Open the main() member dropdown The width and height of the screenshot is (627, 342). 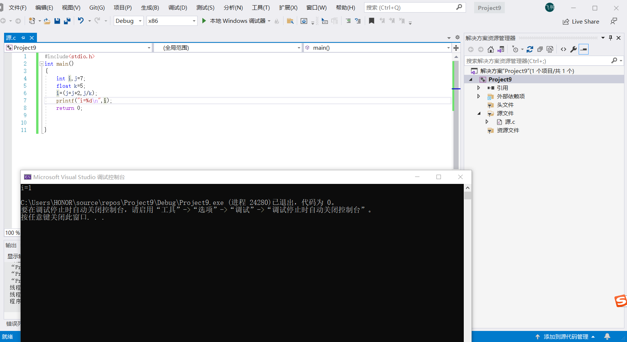tap(377, 48)
